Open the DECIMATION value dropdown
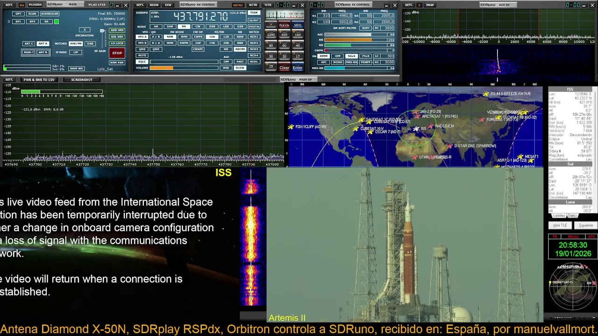The image size is (598, 336). coord(85,30)
